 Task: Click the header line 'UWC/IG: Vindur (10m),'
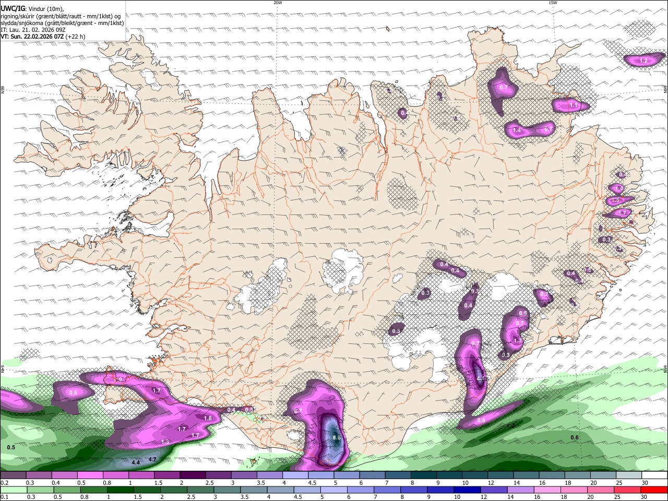32,9
